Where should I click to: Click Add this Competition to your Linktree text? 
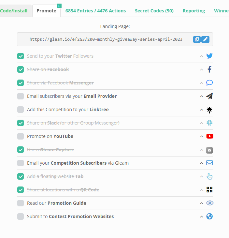pyautogui.click(x=68, y=110)
